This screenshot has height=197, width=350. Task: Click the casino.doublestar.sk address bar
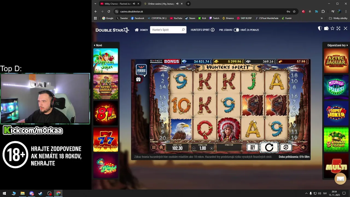click(202, 11)
